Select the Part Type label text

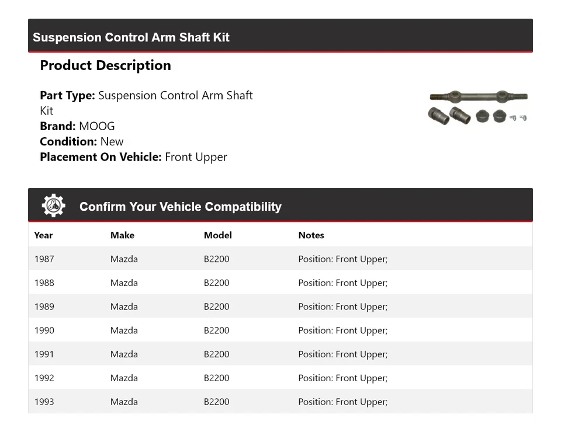(x=67, y=95)
